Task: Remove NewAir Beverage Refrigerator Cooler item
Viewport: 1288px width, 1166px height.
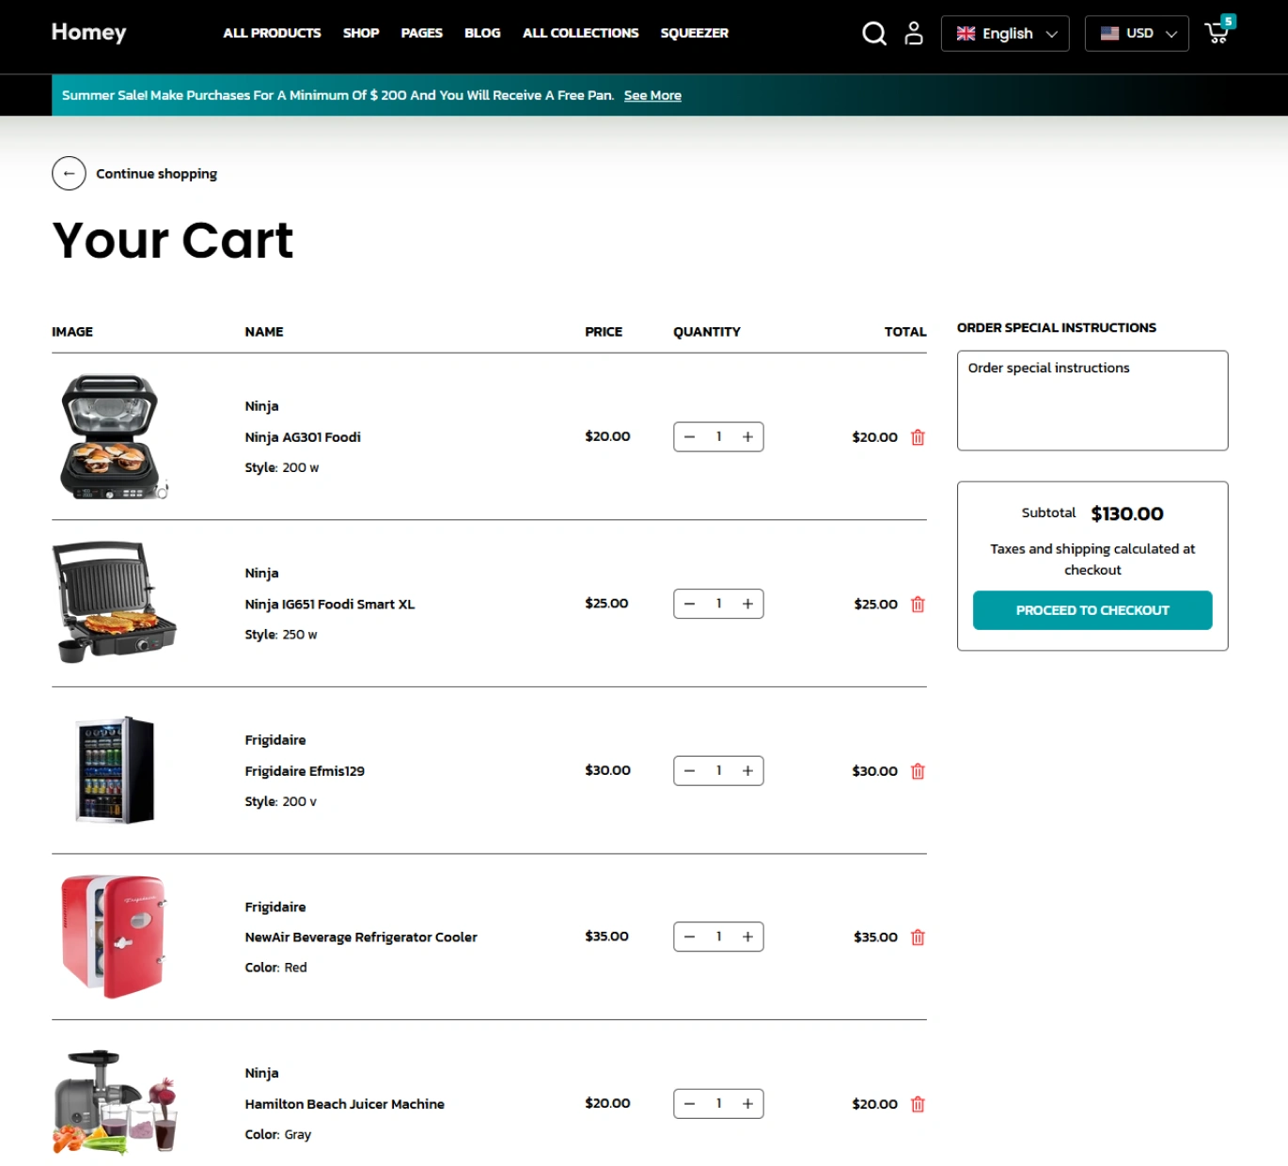Action: click(x=918, y=938)
